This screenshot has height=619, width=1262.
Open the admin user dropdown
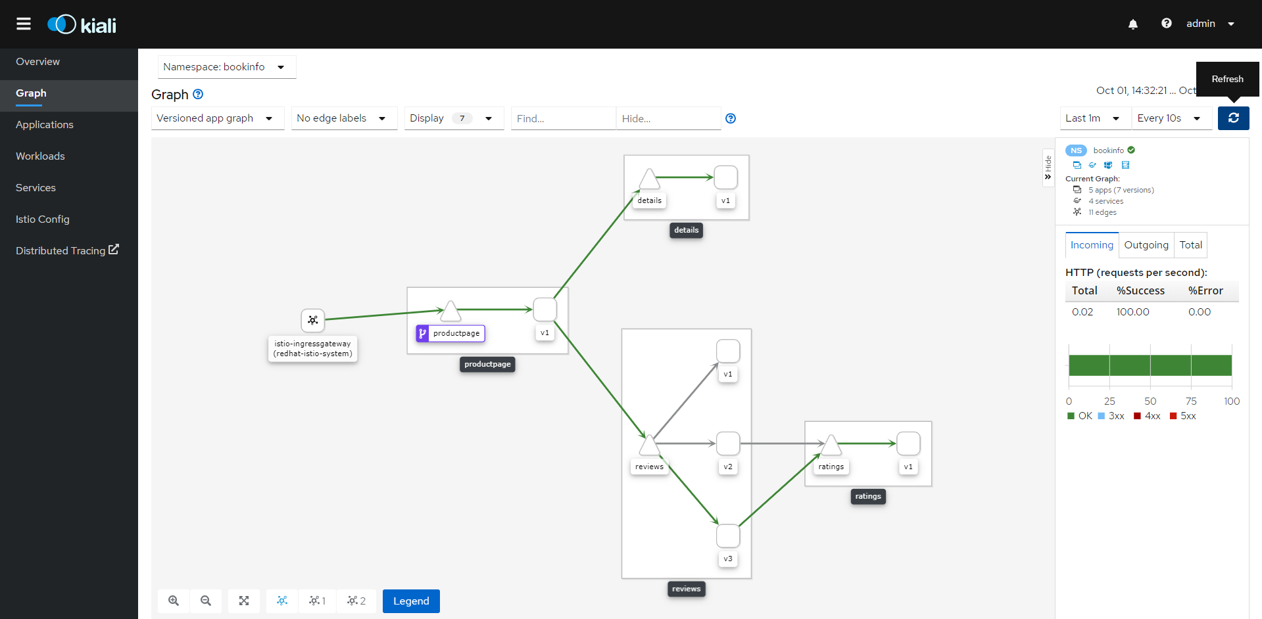click(x=1211, y=24)
